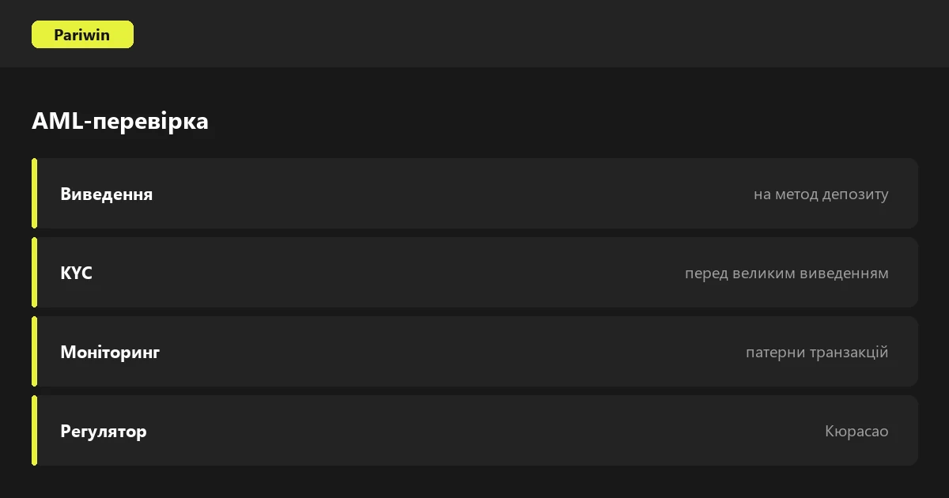Image resolution: width=949 pixels, height=498 pixels.
Task: Click the 'перед великим виведенням' value text
Action: click(x=787, y=273)
